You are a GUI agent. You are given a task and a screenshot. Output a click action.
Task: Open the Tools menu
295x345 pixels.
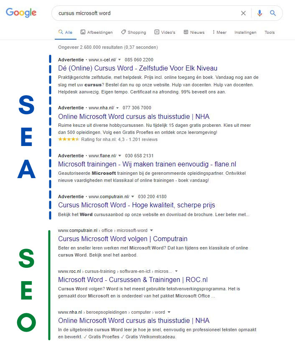point(270,32)
